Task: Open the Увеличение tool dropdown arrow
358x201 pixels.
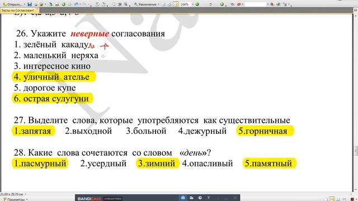Action: (159, 4)
